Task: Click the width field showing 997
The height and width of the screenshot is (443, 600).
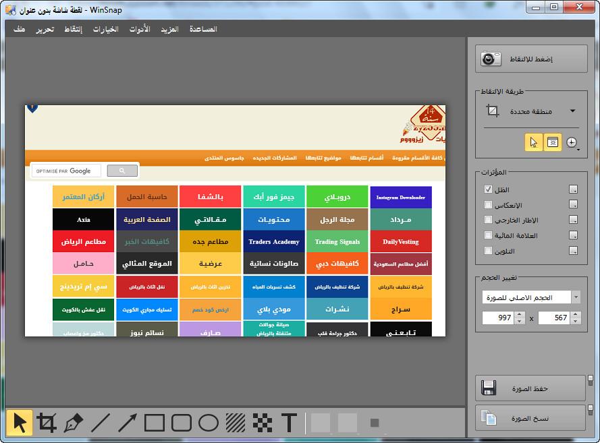Action: coord(499,318)
